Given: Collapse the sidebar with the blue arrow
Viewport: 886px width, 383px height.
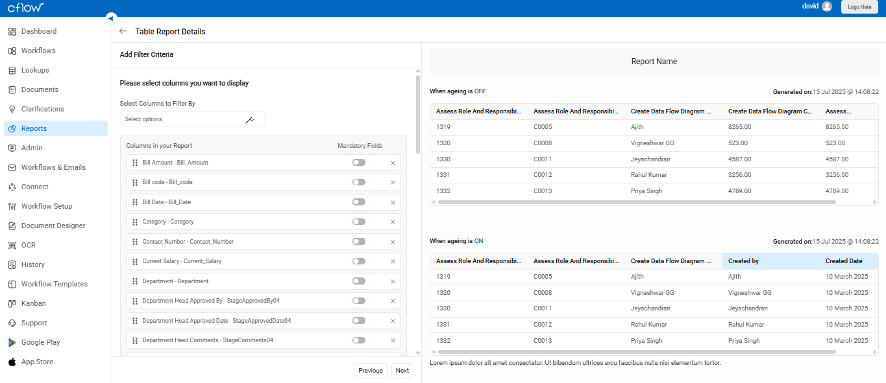Looking at the screenshot, I should [x=111, y=18].
